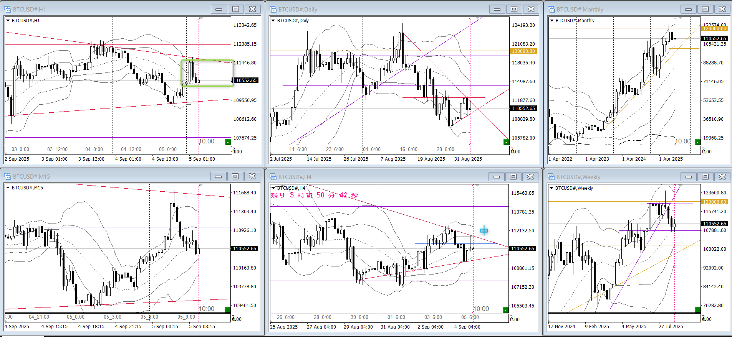Maximize the BTCUSD#,Weekly chart window

(705, 177)
